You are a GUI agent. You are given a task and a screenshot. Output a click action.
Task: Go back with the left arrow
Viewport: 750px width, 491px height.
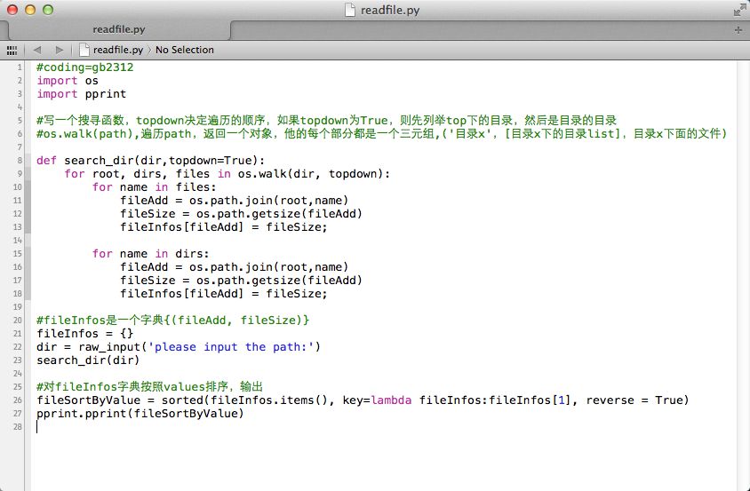point(37,50)
